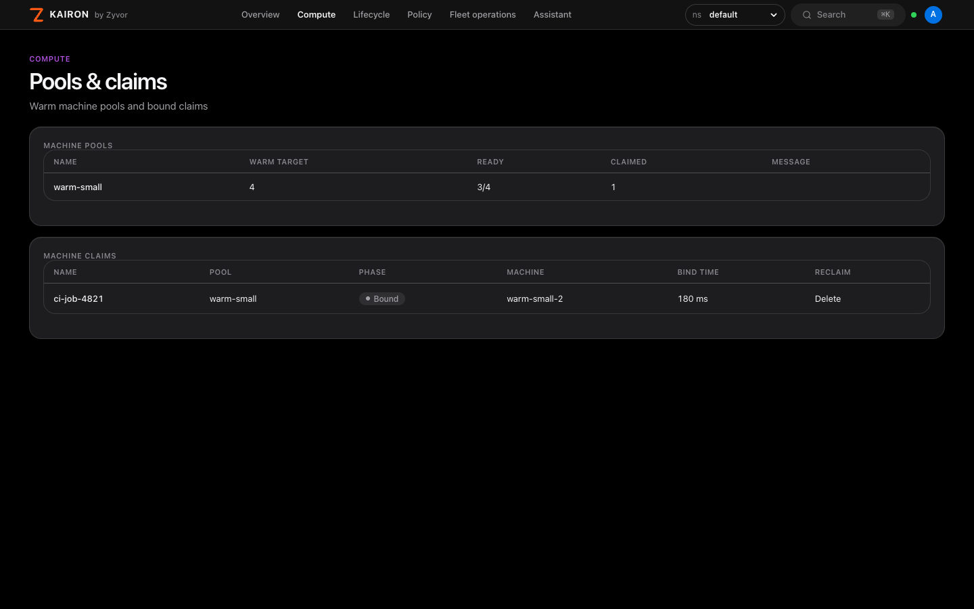Click the BIND TIME column header
Image resolution: width=974 pixels, height=609 pixels.
[698, 273]
